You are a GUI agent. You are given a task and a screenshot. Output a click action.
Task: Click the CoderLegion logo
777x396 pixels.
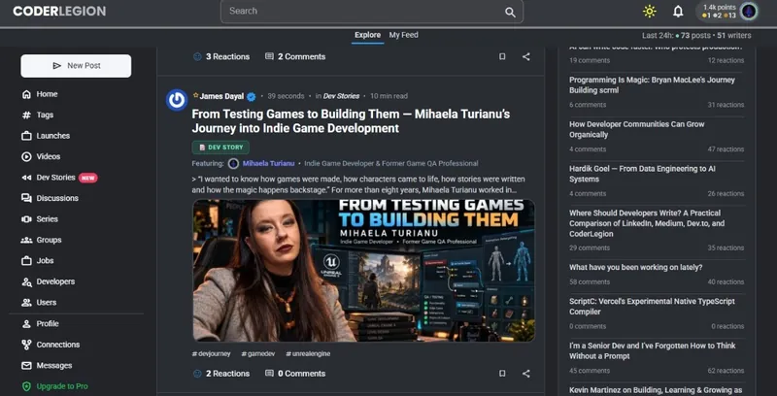[59, 11]
